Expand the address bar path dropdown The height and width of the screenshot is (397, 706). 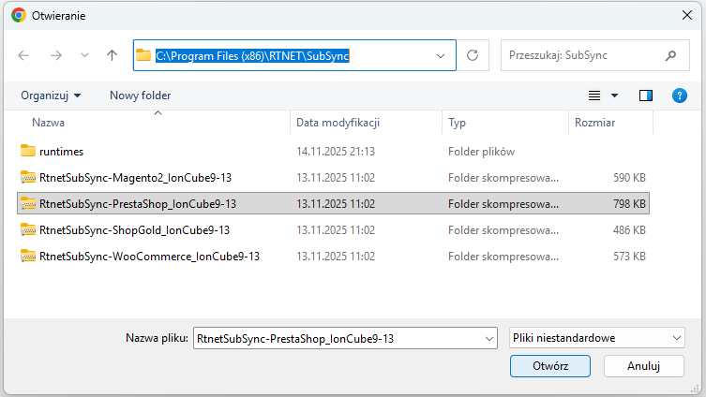point(442,55)
